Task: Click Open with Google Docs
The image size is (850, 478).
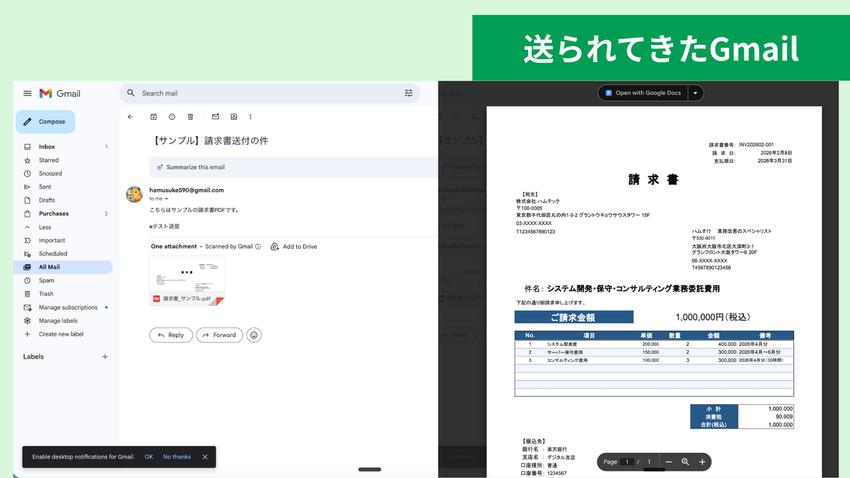Action: [x=643, y=93]
